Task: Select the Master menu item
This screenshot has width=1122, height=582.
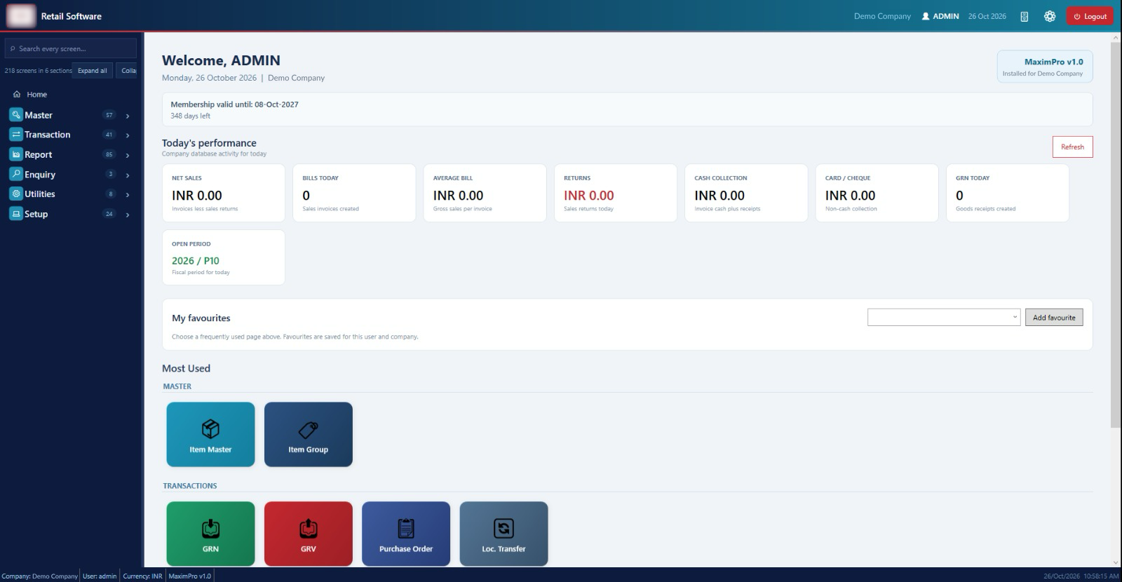Action: (x=70, y=115)
